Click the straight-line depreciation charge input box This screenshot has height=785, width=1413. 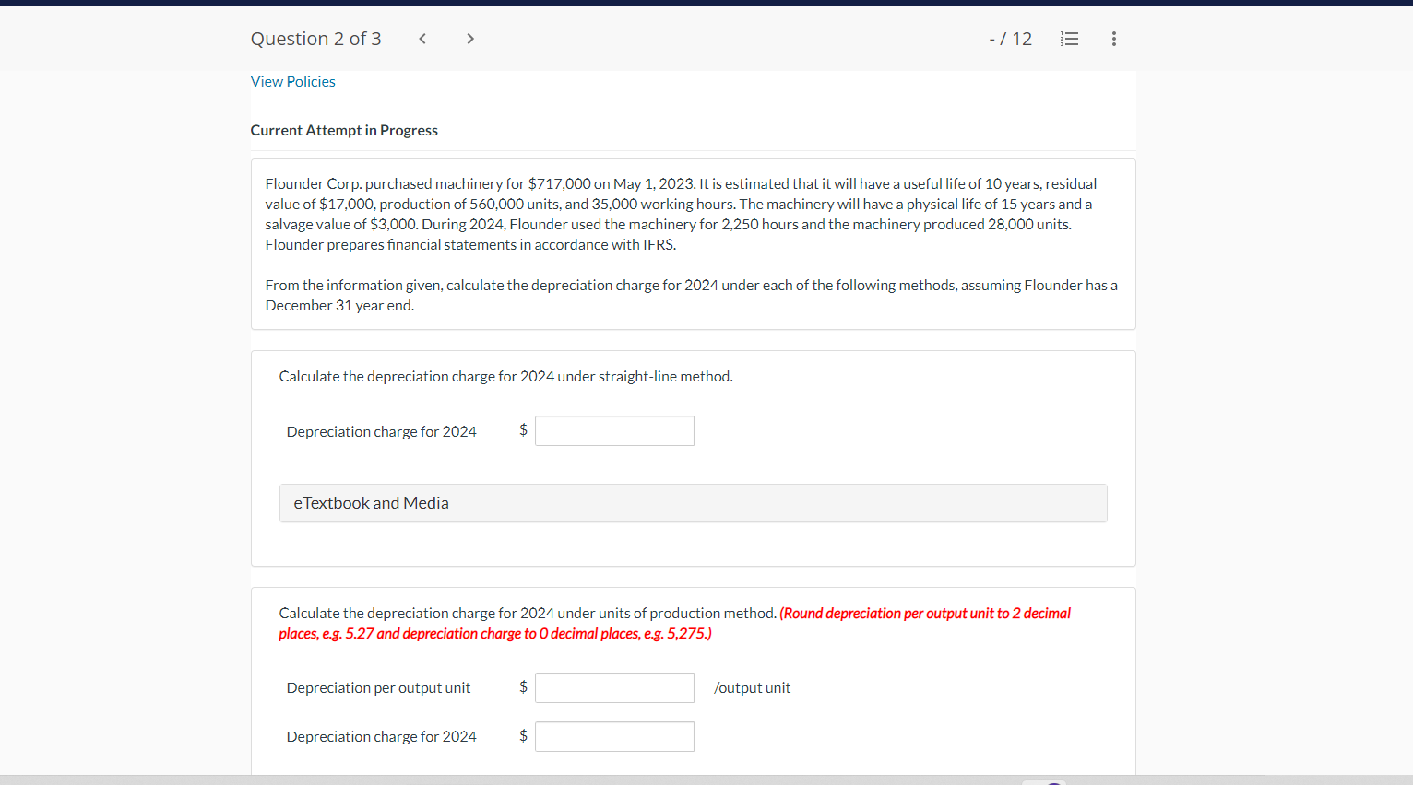click(x=614, y=430)
